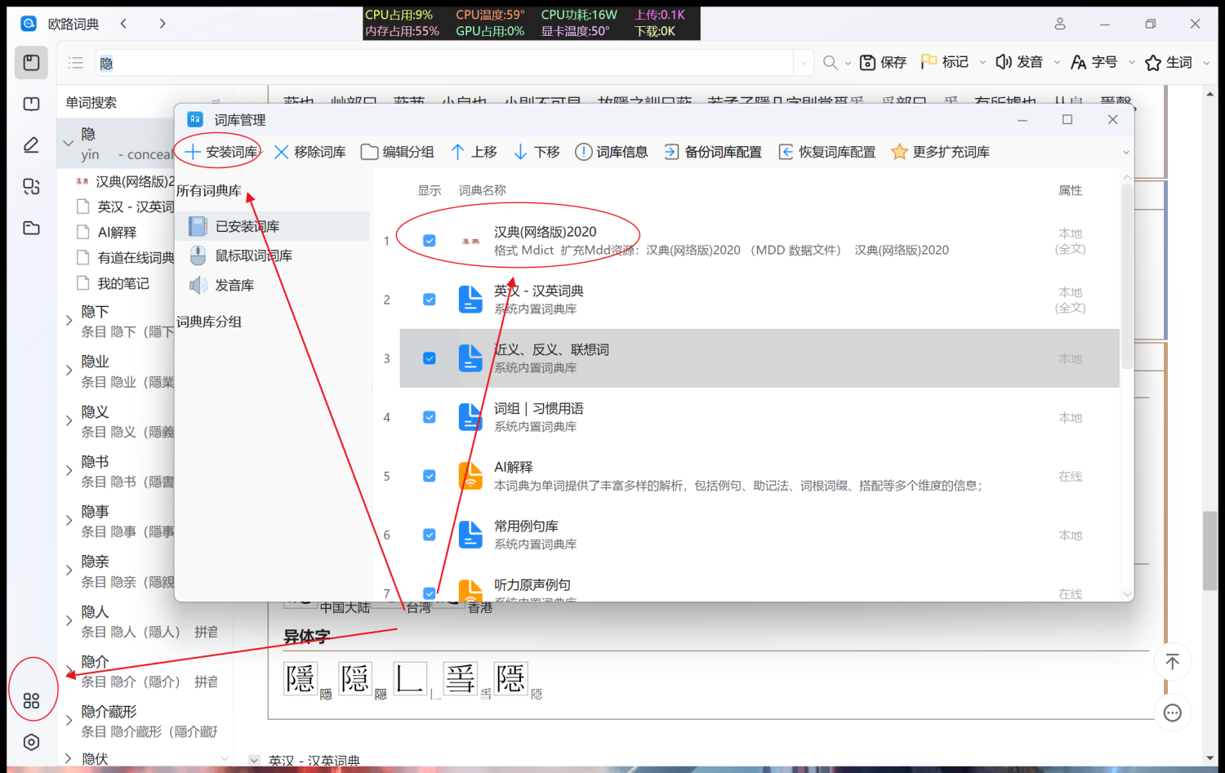Click the main page vertical scrollbar
This screenshot has width=1225, height=773.
(1209, 550)
